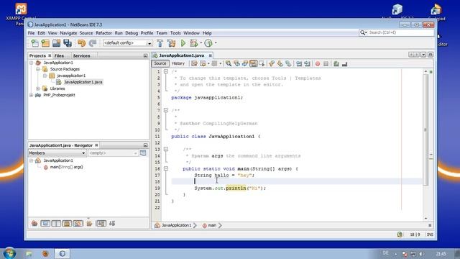This screenshot has width=460, height=259.
Task: Clean and Build with the hammer-broom icon
Action: 171,43
